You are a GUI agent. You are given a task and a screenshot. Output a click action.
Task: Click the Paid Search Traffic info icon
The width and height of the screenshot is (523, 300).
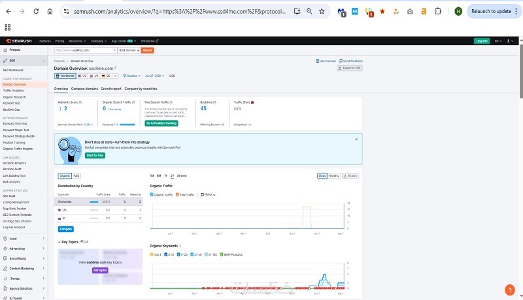click(171, 102)
